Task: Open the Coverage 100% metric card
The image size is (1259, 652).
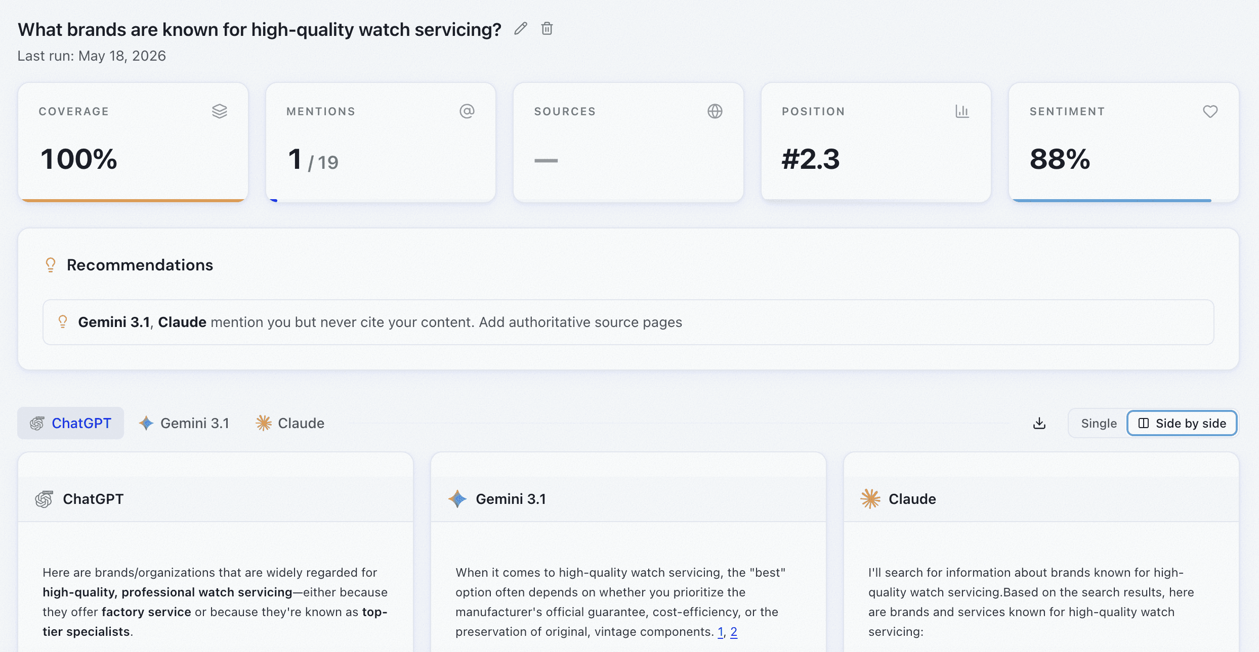Action: pos(133,143)
